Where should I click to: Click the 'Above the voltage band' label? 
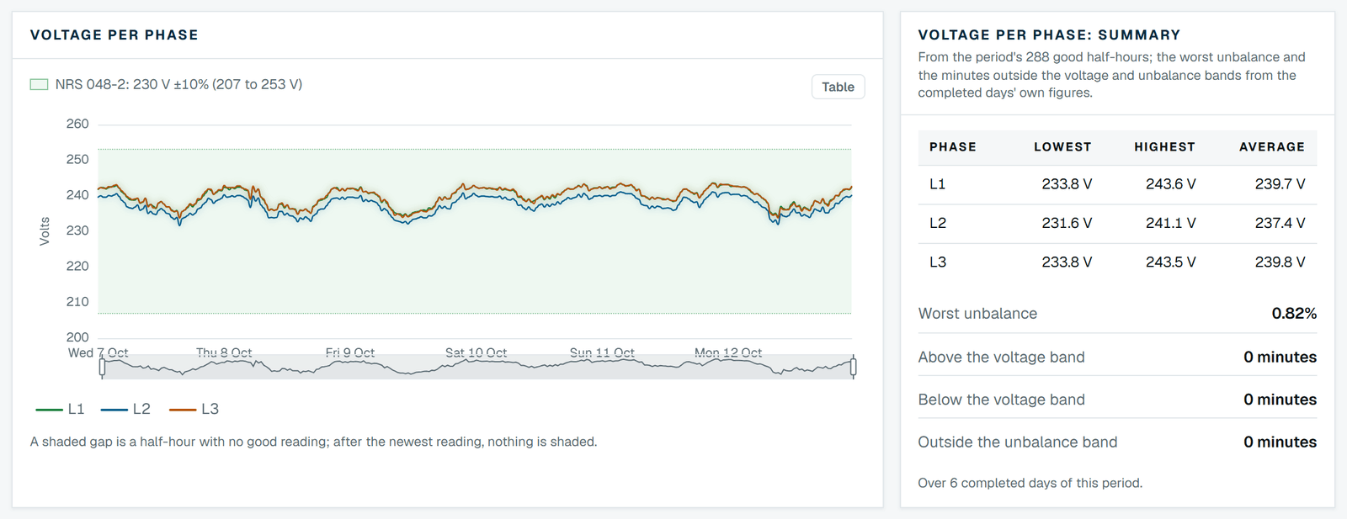(1001, 357)
